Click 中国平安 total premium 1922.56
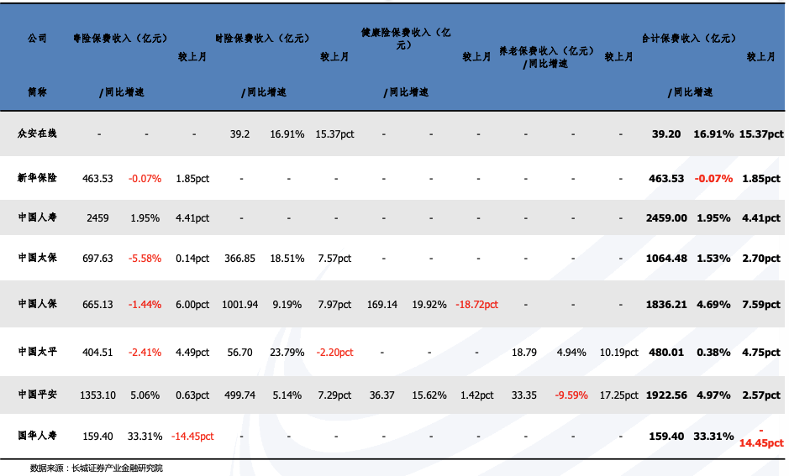The width and height of the screenshot is (789, 476). point(666,395)
